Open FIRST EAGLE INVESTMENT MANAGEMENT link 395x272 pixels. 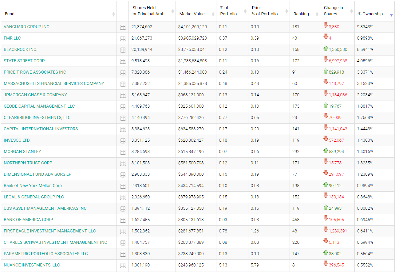[50, 231]
